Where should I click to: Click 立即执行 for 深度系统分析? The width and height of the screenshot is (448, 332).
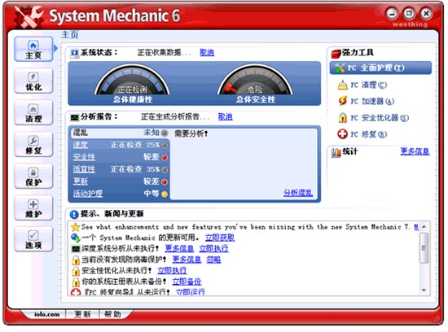213,248
